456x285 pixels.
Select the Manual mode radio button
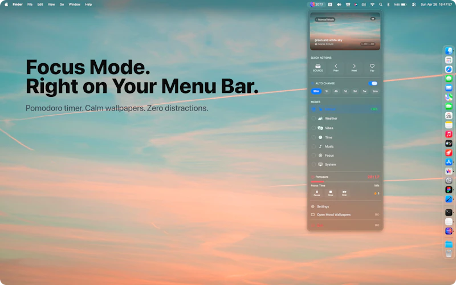click(x=313, y=109)
